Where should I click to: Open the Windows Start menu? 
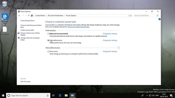click(3, 96)
